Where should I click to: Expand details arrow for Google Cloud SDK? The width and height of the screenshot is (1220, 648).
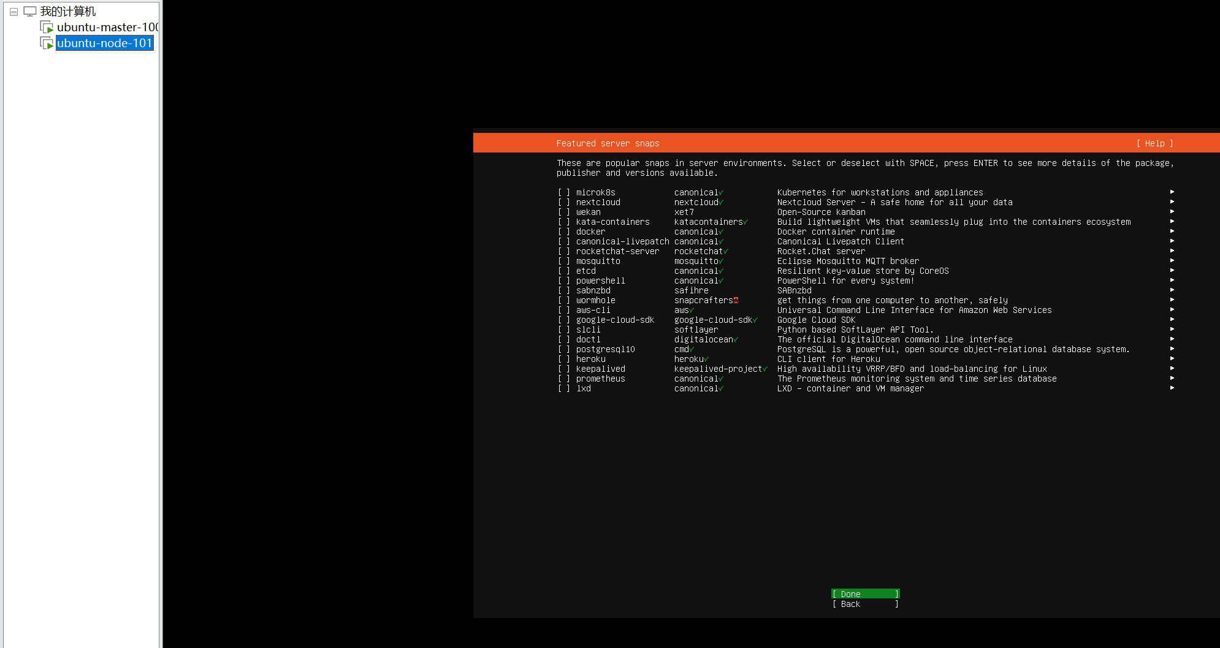[1172, 319]
